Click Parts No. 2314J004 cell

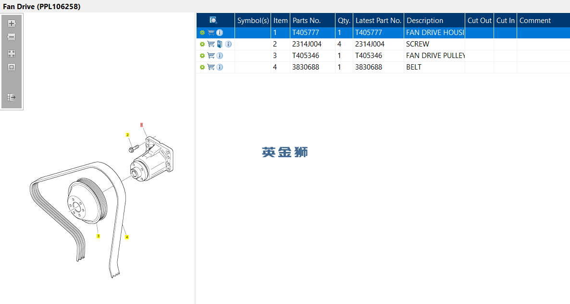(312, 44)
